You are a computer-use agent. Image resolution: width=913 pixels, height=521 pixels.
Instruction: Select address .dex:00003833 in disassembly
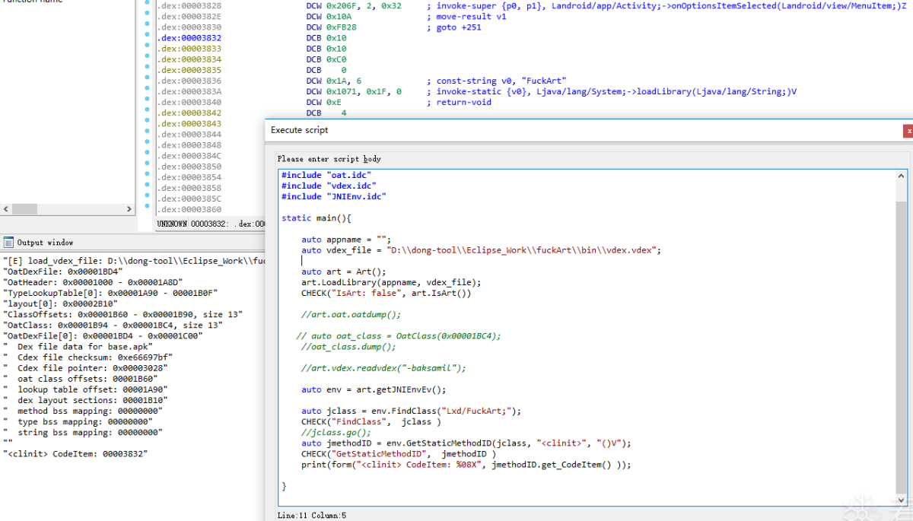189,49
